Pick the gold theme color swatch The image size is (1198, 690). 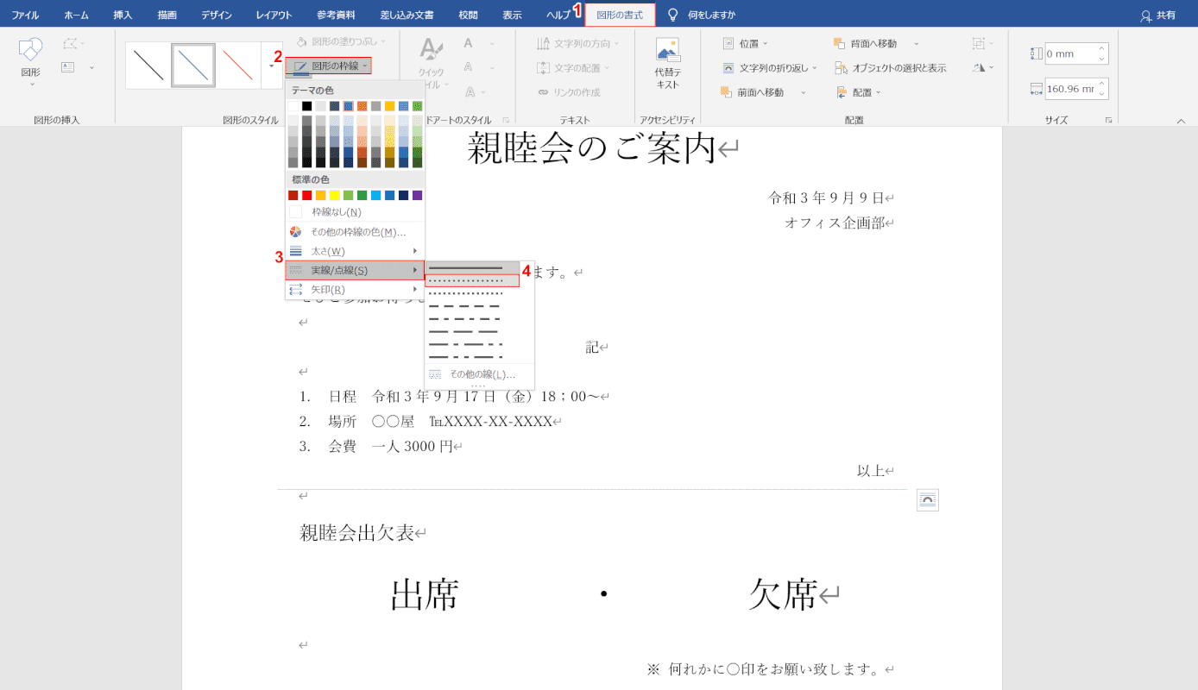pyautogui.click(x=390, y=106)
